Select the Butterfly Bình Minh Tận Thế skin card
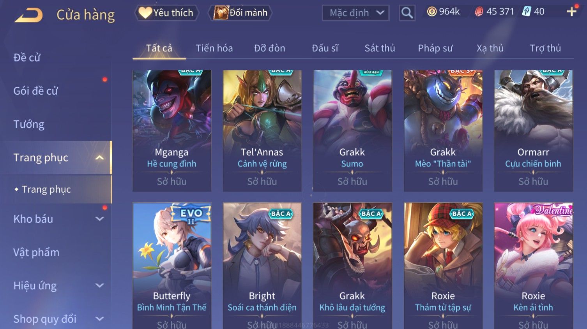Screen dimensions: 587x329 [x=172, y=266]
